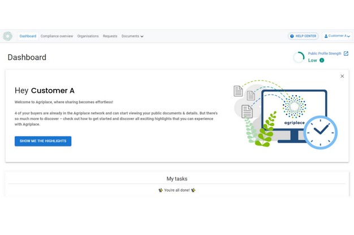
Task: Click the Public Profile Strength link
Action: pos(325,54)
